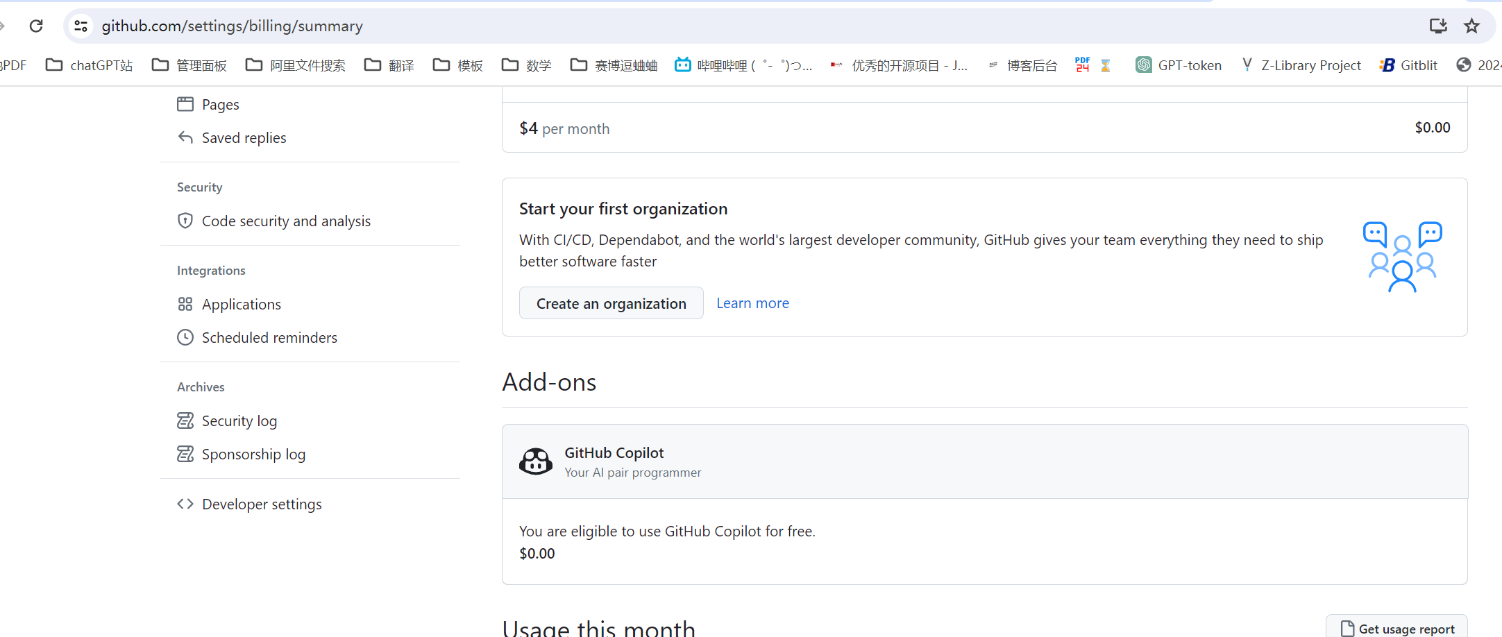Click the install app icon in address bar
Screen dimensions: 1502x637
(1438, 26)
